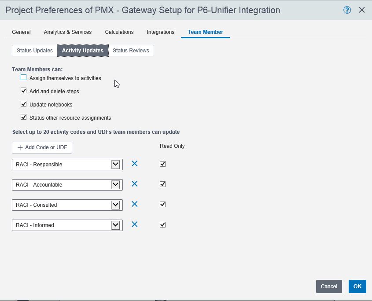Open the RACI - Informed dropdown
The height and width of the screenshot is (301, 372).
coord(115,225)
